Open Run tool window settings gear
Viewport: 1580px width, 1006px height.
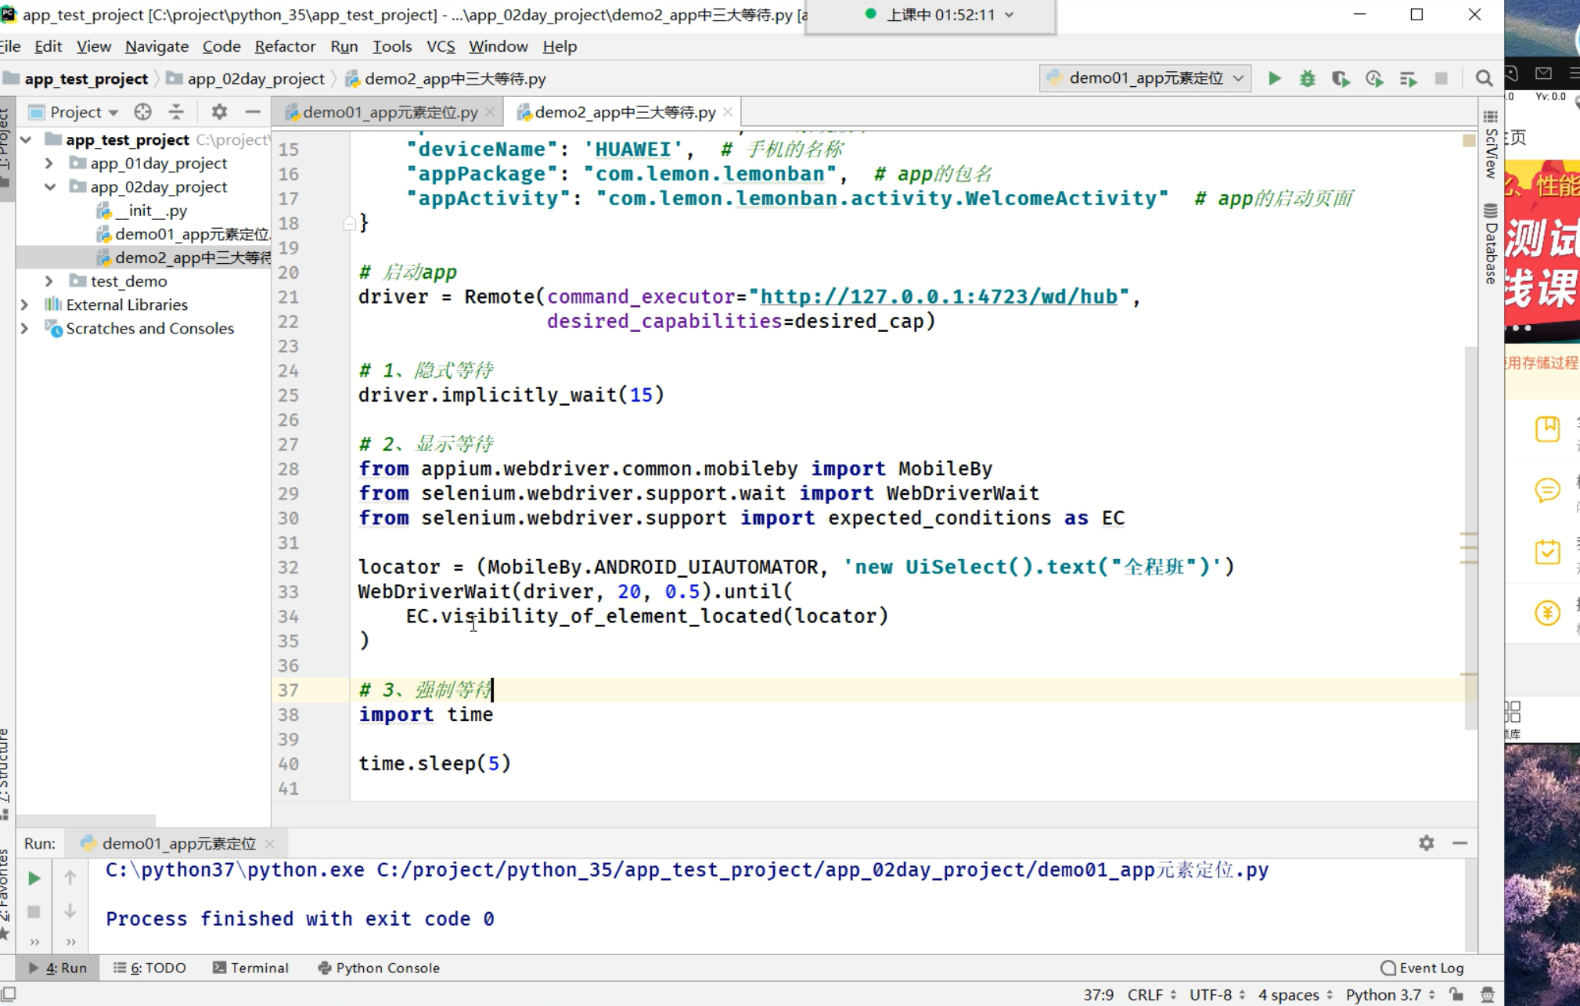tap(1426, 843)
